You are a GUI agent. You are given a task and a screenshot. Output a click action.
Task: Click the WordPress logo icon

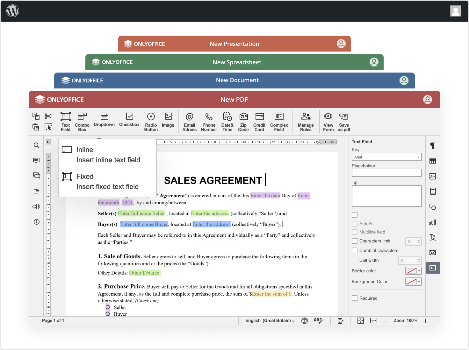(13, 11)
